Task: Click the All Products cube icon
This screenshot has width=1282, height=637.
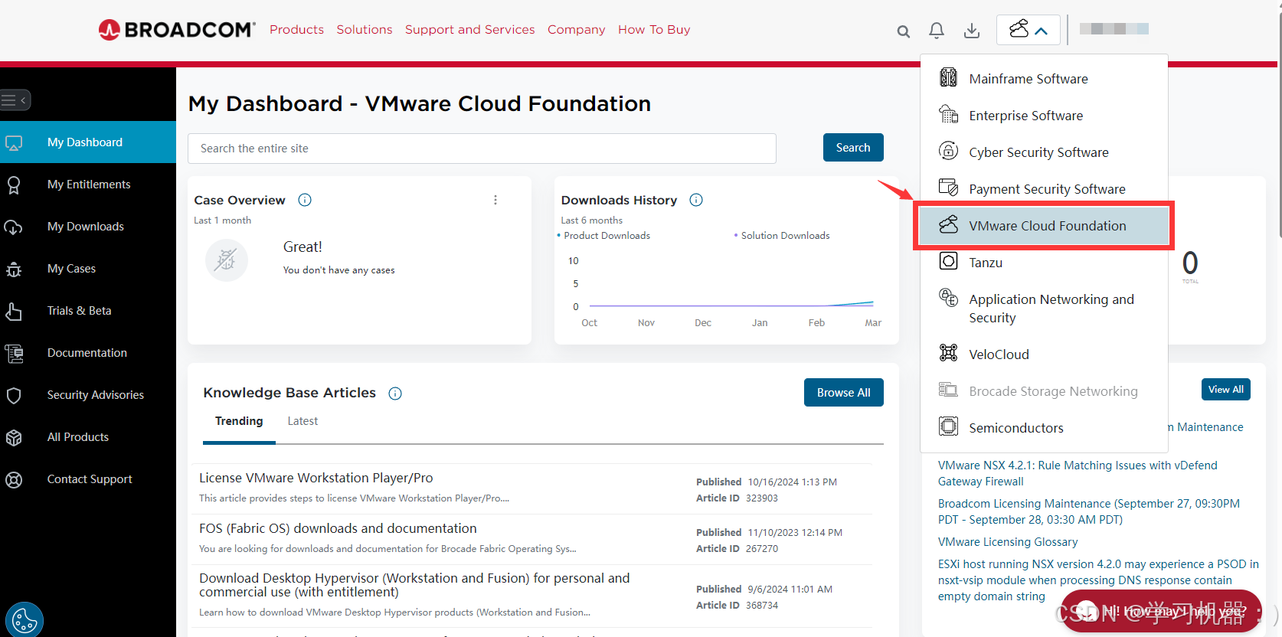Action: coord(14,437)
